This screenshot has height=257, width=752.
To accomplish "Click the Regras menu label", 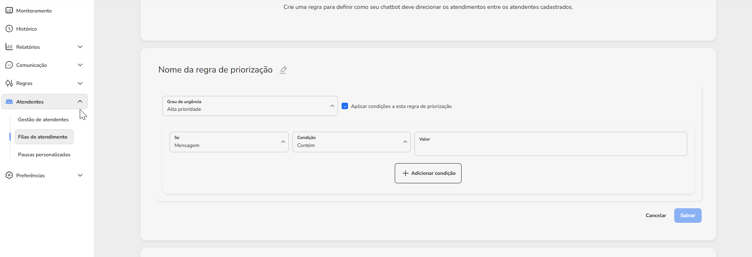I will 24,83.
